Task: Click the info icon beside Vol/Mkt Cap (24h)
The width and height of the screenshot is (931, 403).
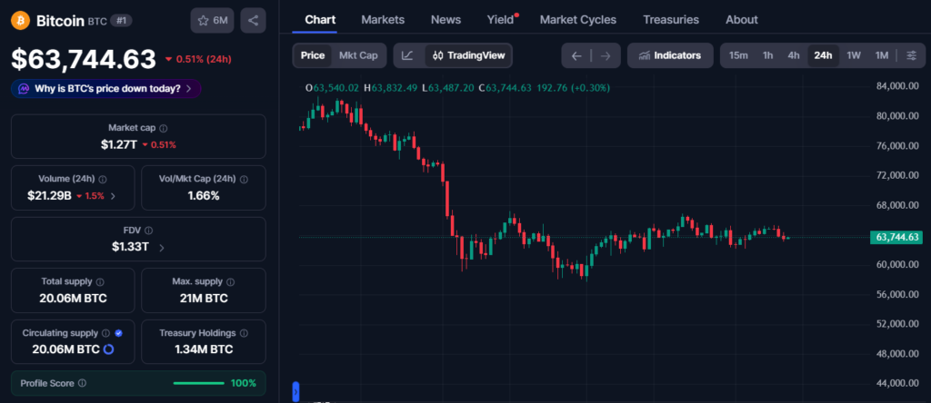Action: (244, 179)
